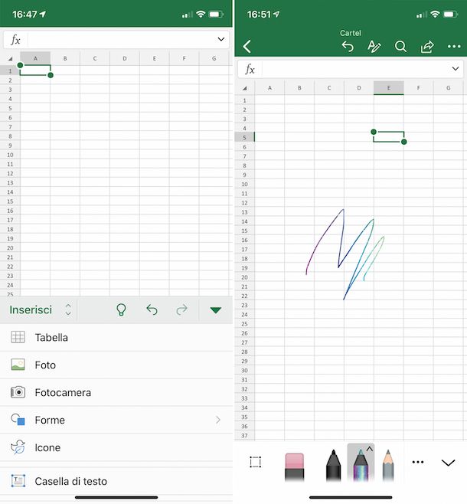Select column E header on right sheet
Screen dimensions: 467x504
pos(389,88)
